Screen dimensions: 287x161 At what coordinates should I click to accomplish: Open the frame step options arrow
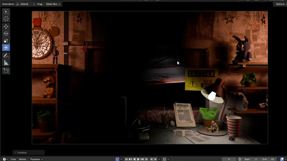point(159,159)
